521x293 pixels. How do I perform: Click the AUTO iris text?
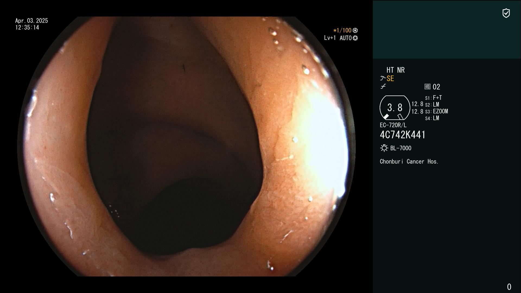coord(345,38)
